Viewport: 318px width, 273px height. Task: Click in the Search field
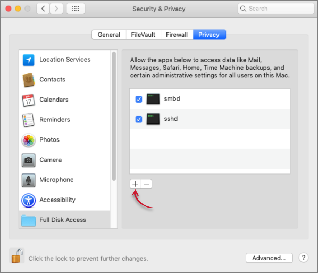click(276, 9)
